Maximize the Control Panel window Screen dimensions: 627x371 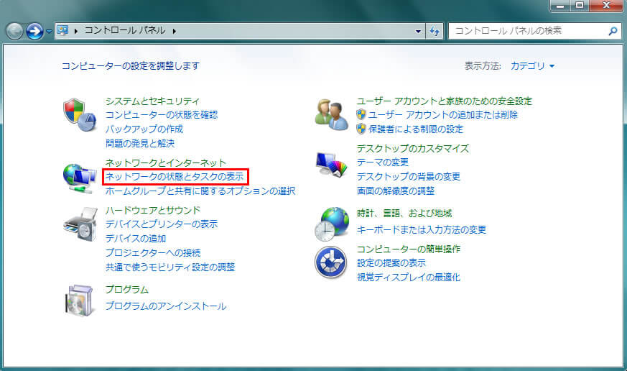click(x=580, y=6)
